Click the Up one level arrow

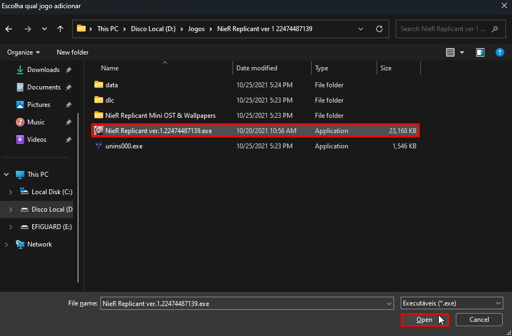pos(59,29)
